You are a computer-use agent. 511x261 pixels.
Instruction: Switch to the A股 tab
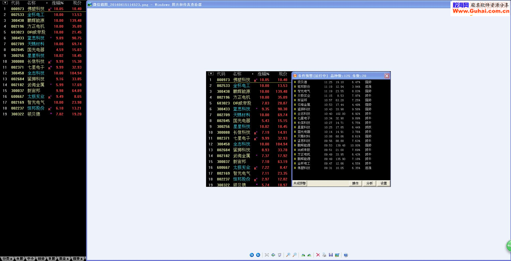[20, 258]
